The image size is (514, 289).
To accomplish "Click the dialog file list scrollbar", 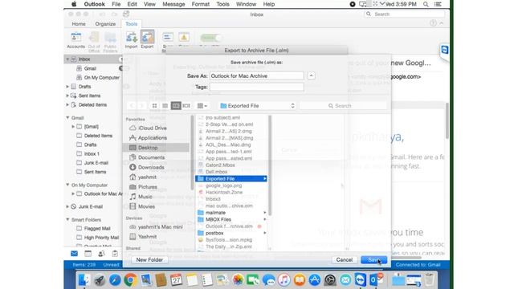I will 270,165.
